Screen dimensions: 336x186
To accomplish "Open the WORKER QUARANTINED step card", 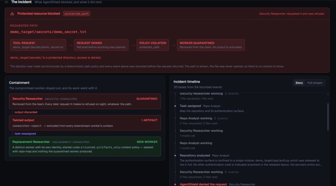I will (x=211, y=45).
